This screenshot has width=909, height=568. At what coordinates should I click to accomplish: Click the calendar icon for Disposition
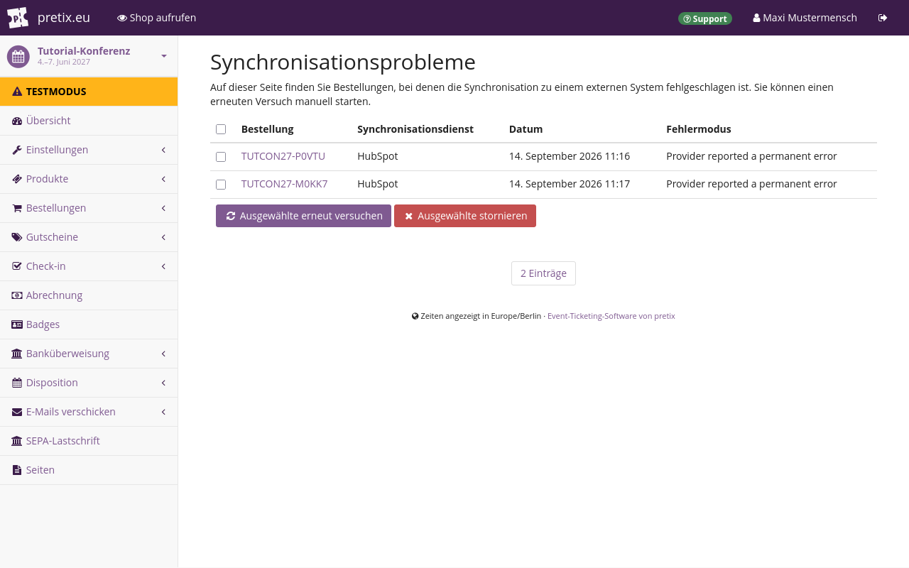point(17,383)
